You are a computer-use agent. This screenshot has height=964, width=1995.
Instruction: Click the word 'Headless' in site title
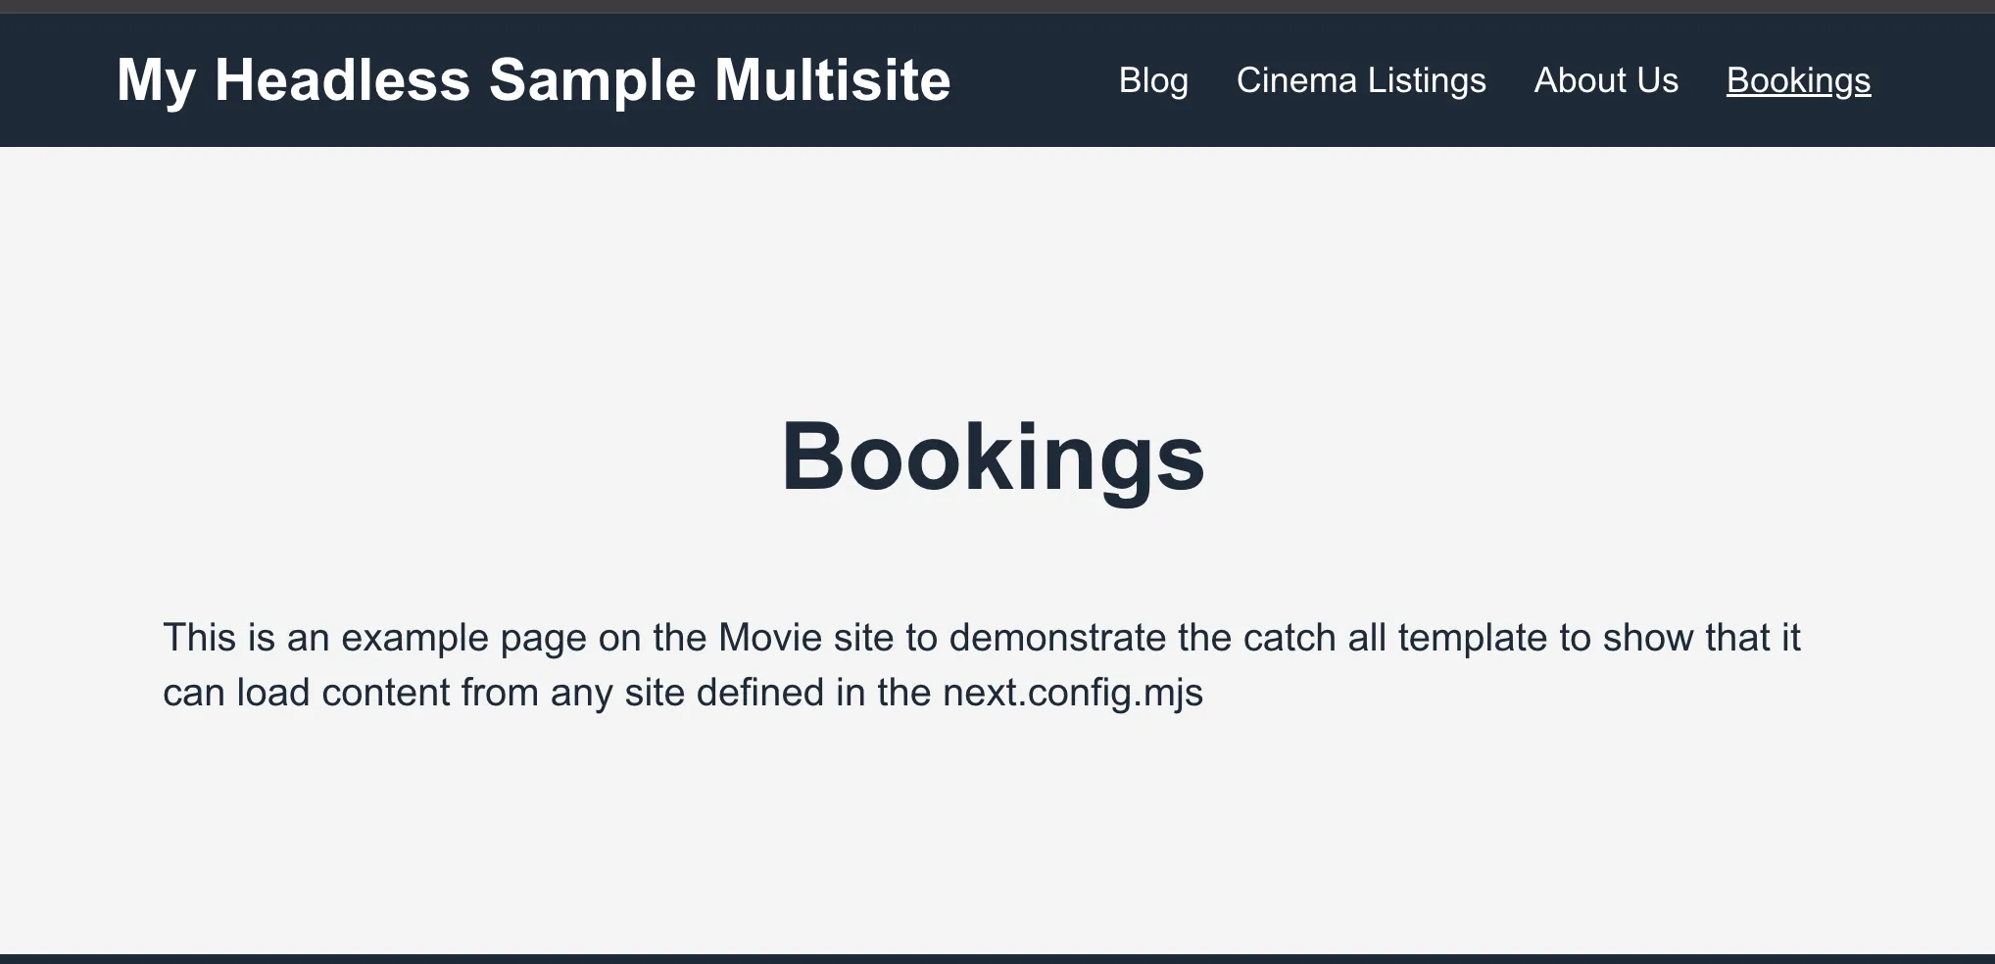(x=342, y=79)
